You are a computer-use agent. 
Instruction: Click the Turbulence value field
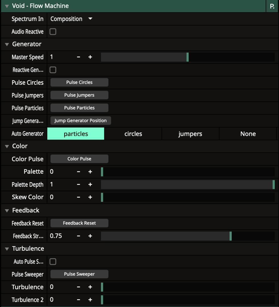(x=61, y=287)
